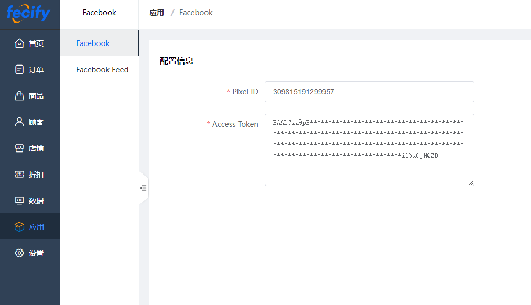Focus the Pixel ID input field
The image size is (531, 305).
[x=370, y=92]
